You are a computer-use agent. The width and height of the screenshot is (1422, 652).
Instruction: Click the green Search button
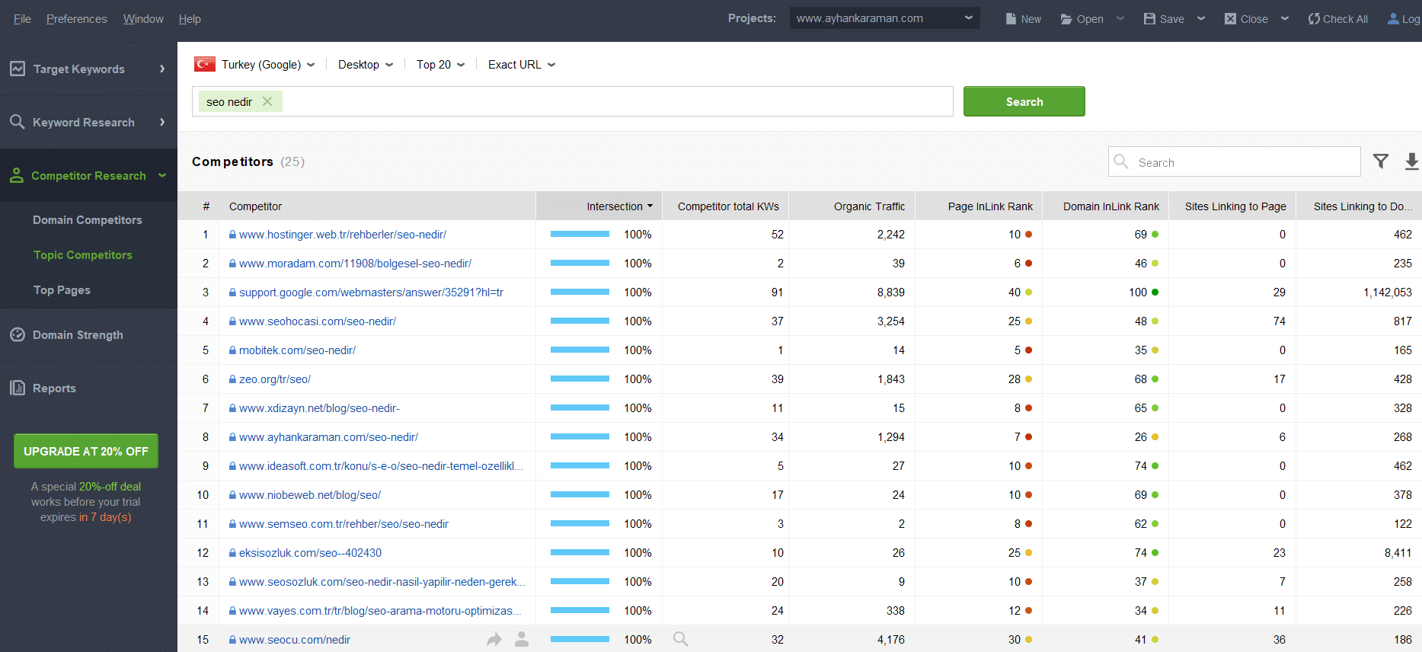point(1024,101)
